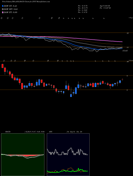Click the 11.41 EMA value label
This screenshot has width=133, height=176.
click(125, 51)
